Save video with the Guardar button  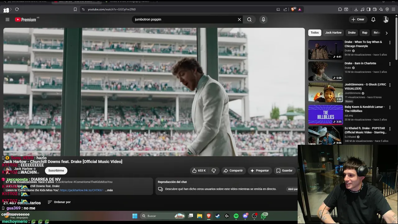coord(284,170)
